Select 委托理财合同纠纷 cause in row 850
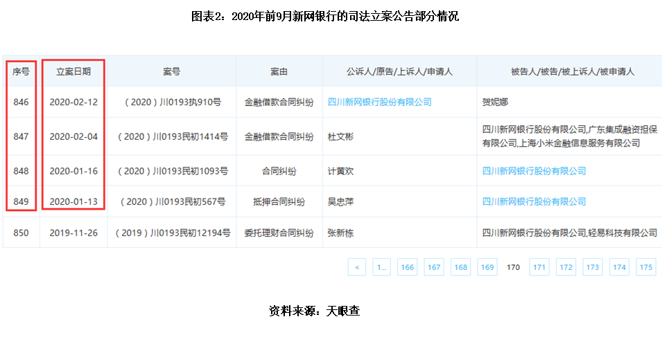Image resolution: width=662 pixels, height=337 pixels. point(279,233)
